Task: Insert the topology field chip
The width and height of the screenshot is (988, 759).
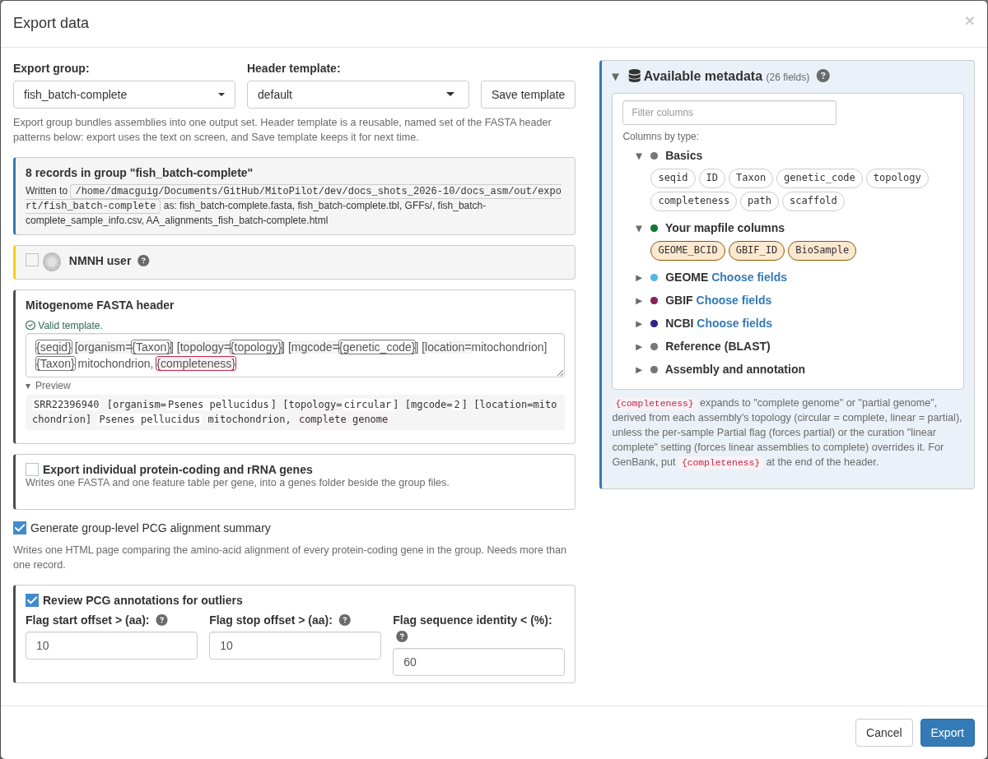Action: point(897,178)
